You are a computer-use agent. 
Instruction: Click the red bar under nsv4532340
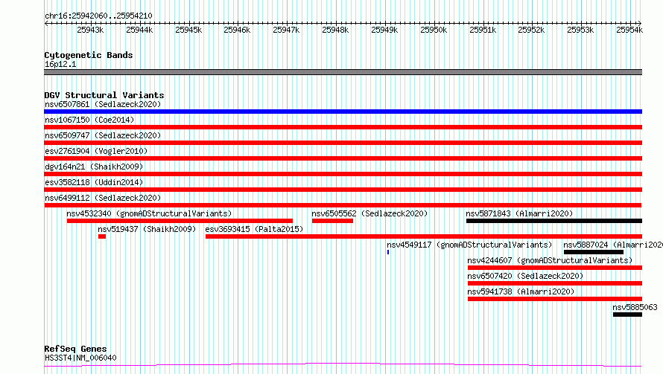click(180, 221)
